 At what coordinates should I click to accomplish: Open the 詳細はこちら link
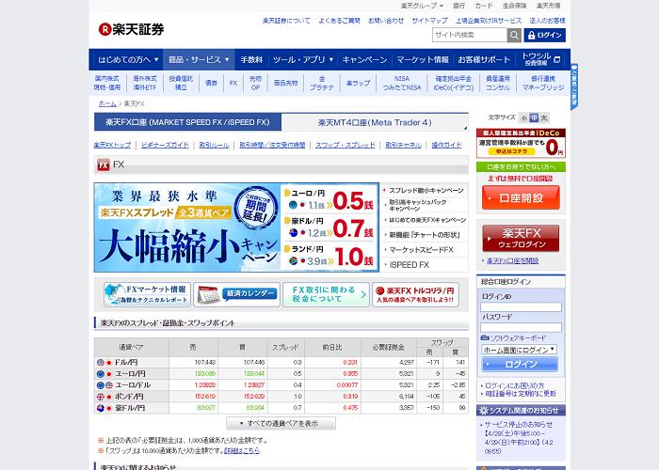click(242, 450)
